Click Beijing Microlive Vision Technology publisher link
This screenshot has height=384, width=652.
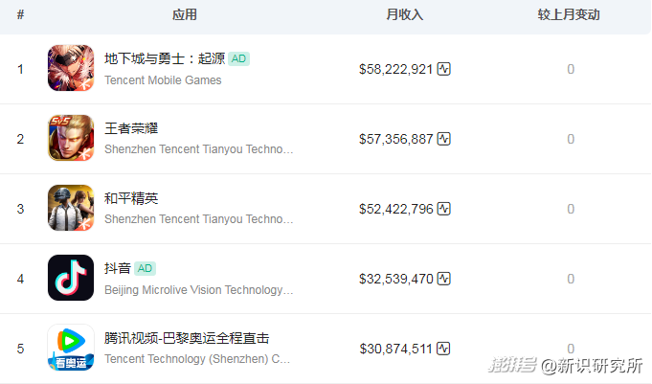point(199,289)
